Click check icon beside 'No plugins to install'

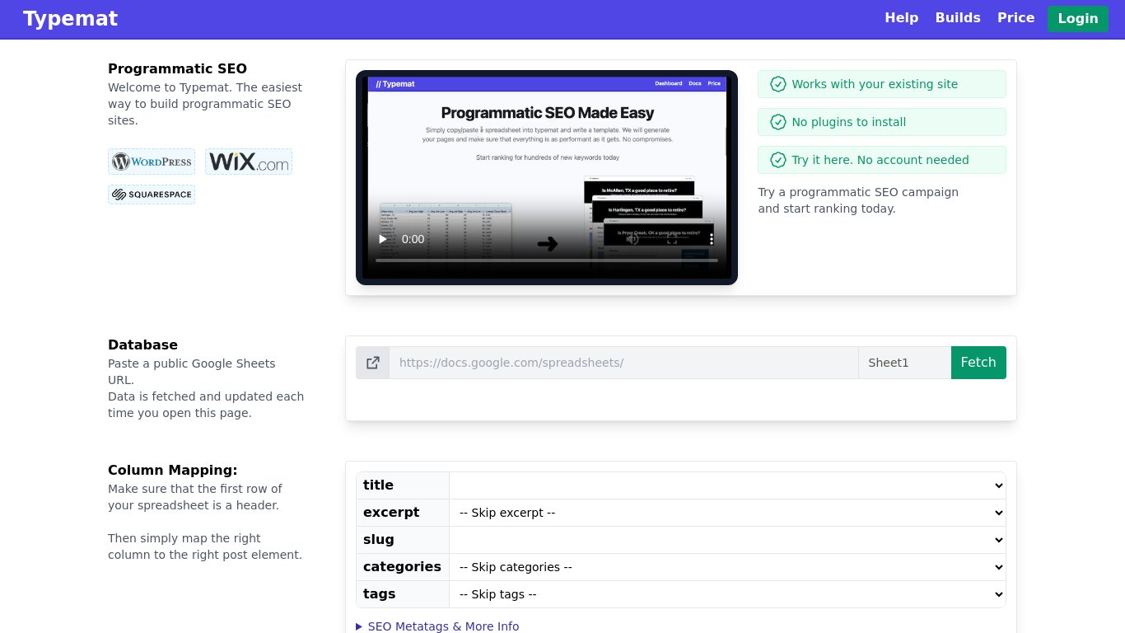[777, 122]
